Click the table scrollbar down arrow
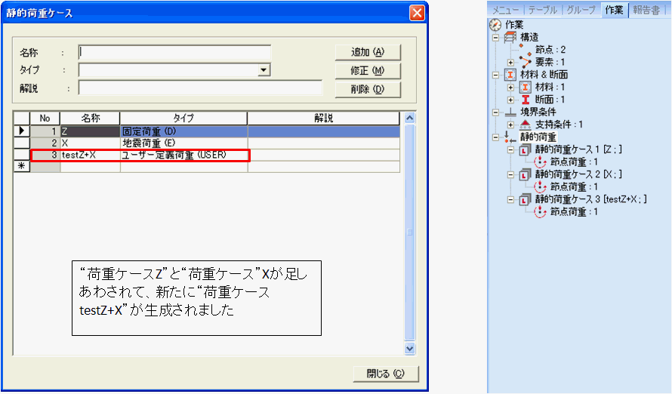 pyautogui.click(x=410, y=349)
